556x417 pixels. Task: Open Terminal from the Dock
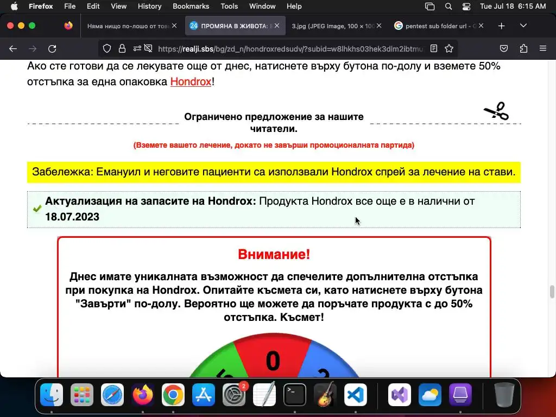[x=295, y=395]
